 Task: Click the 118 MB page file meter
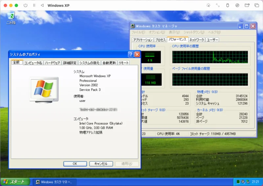pyautogui.click(x=152, y=79)
